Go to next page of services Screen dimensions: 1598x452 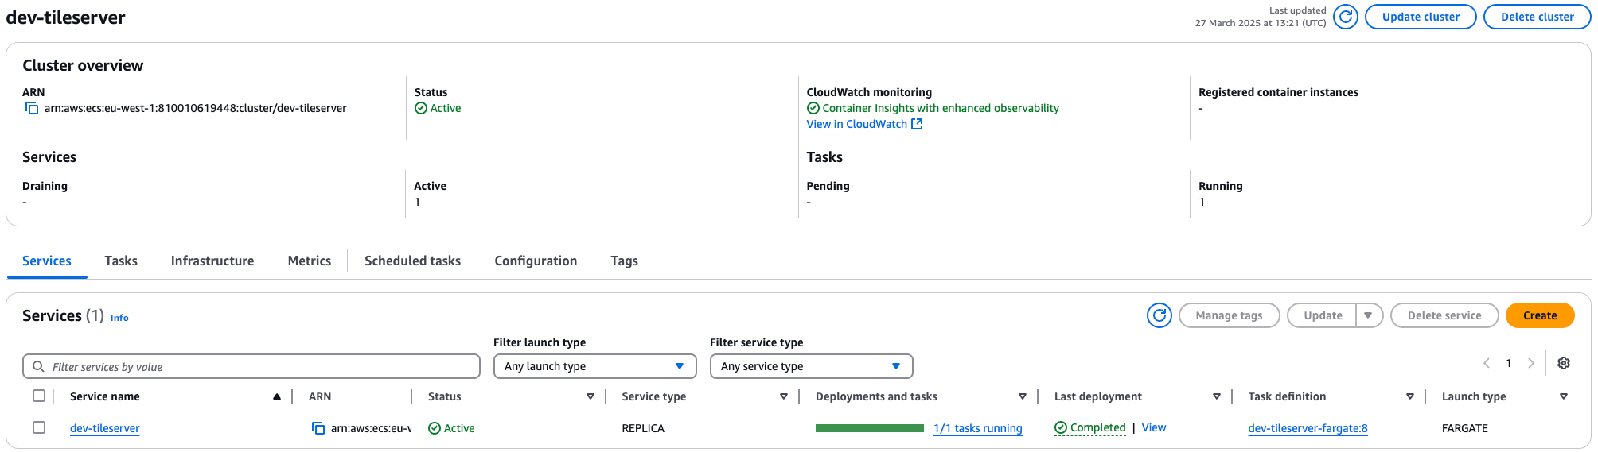point(1531,363)
